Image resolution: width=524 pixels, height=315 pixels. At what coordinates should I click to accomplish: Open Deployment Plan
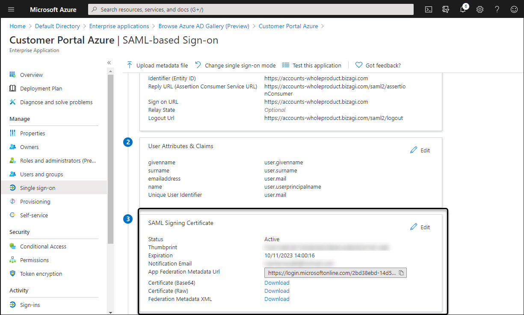click(41, 88)
